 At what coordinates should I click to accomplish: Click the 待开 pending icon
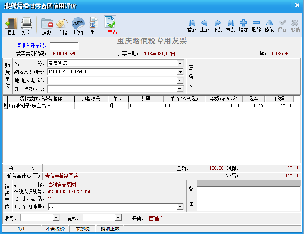pos(94,26)
